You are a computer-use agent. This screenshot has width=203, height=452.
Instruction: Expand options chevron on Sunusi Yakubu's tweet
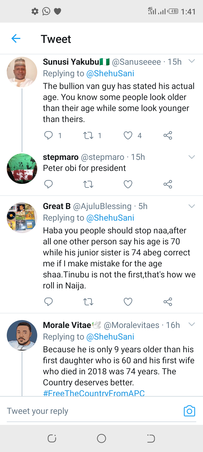pos(192,61)
